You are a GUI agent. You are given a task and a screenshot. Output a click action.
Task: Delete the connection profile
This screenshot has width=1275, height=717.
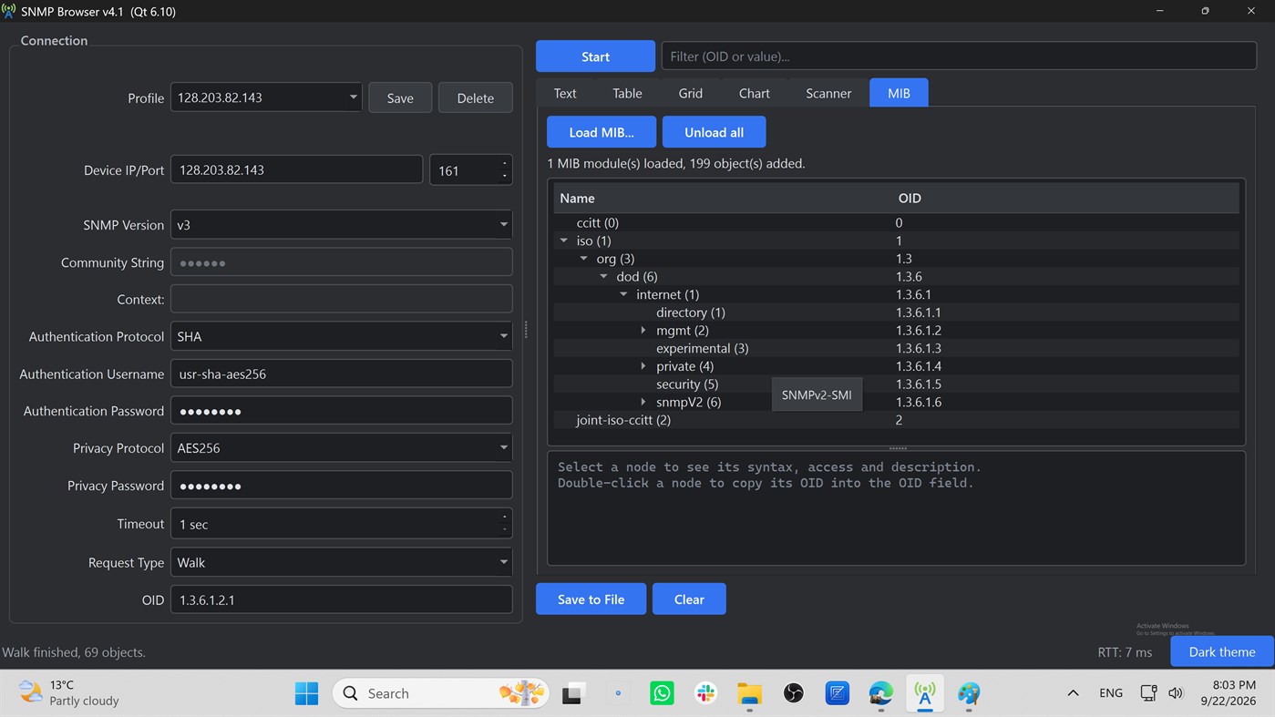click(475, 97)
